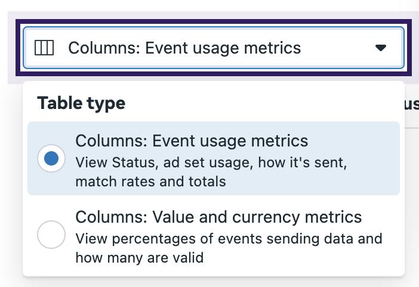Choose Columns: Value and currency metrics option title
Image resolution: width=419 pixels, height=287 pixels.
tap(218, 217)
